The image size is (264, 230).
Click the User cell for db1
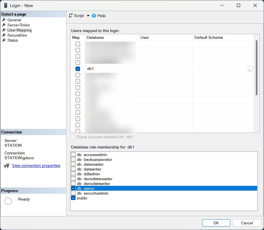[166, 69]
